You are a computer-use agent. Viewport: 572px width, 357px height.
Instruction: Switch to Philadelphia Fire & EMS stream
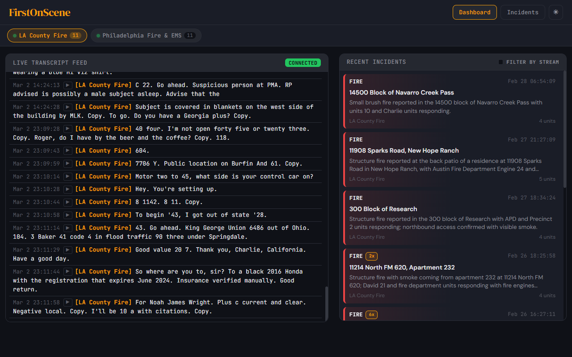tap(146, 36)
